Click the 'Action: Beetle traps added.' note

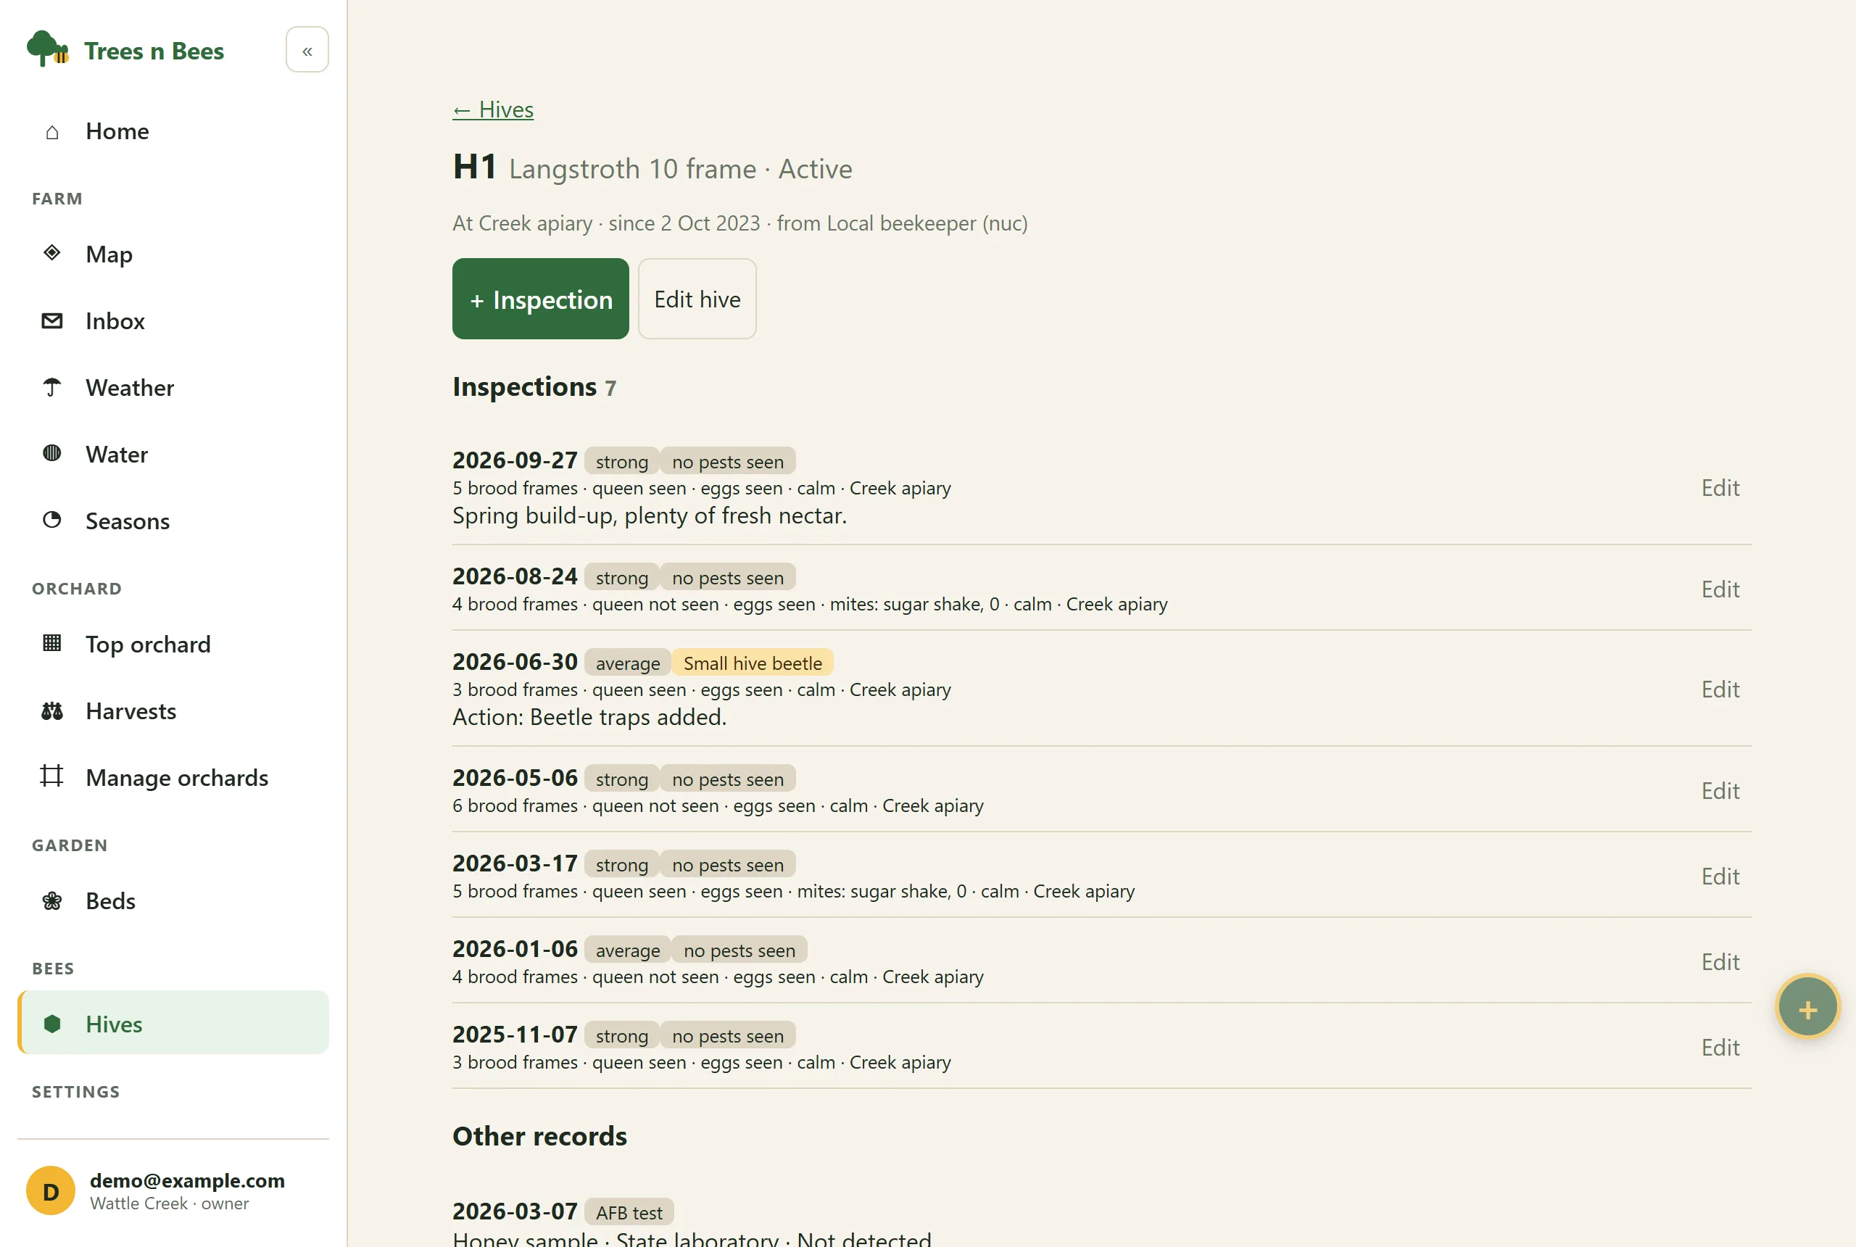pos(589,717)
